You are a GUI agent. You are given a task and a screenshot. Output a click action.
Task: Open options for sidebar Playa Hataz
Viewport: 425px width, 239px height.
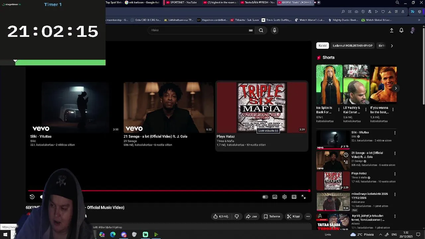coord(395,174)
